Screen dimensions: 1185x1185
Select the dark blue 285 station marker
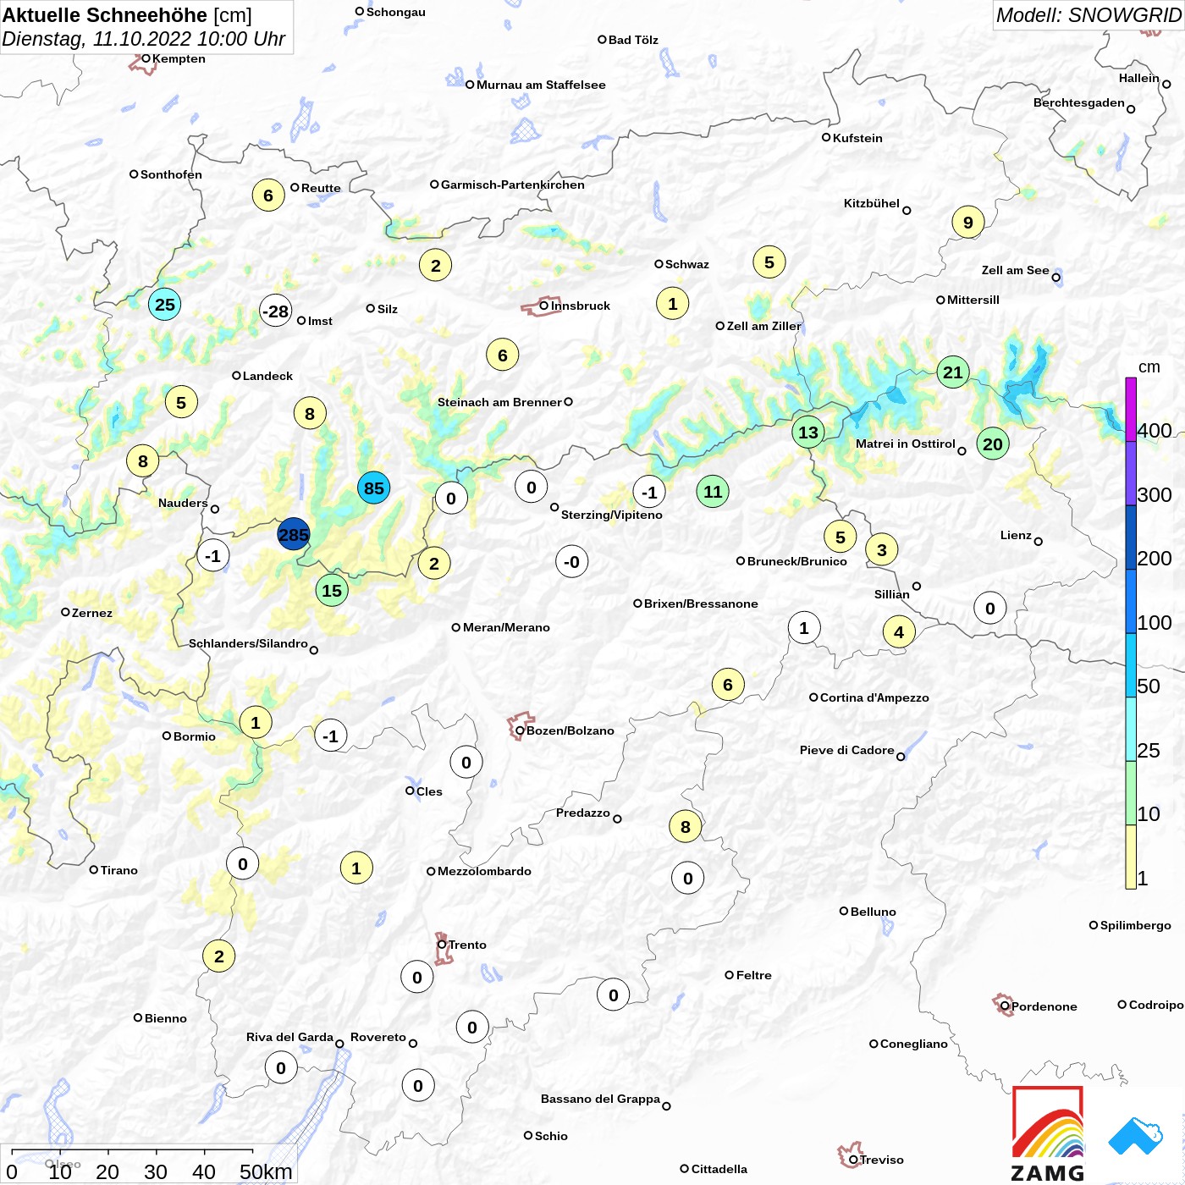click(x=294, y=534)
